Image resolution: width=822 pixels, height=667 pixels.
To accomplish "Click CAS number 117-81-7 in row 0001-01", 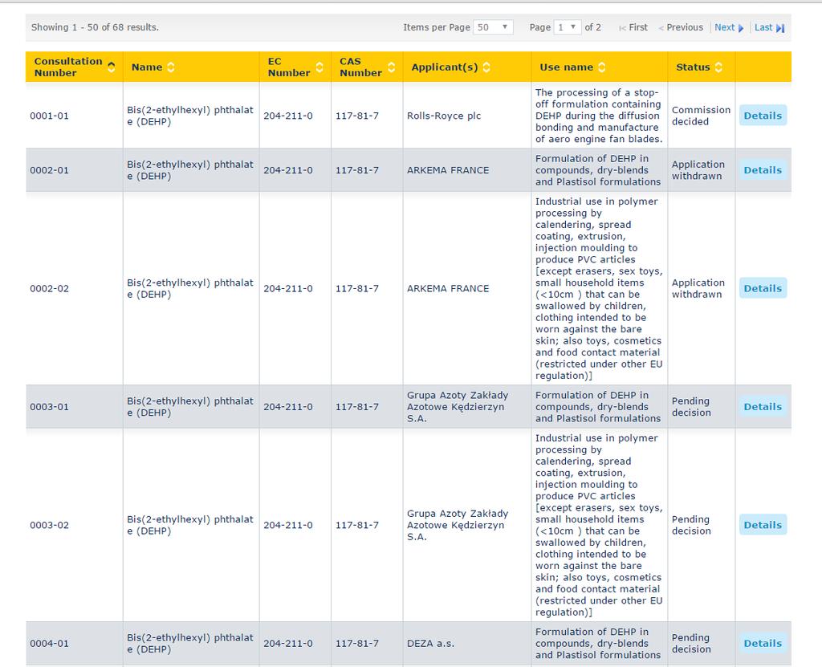I will point(357,116).
